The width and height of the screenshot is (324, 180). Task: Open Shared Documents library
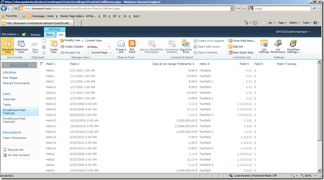[x=16, y=83]
